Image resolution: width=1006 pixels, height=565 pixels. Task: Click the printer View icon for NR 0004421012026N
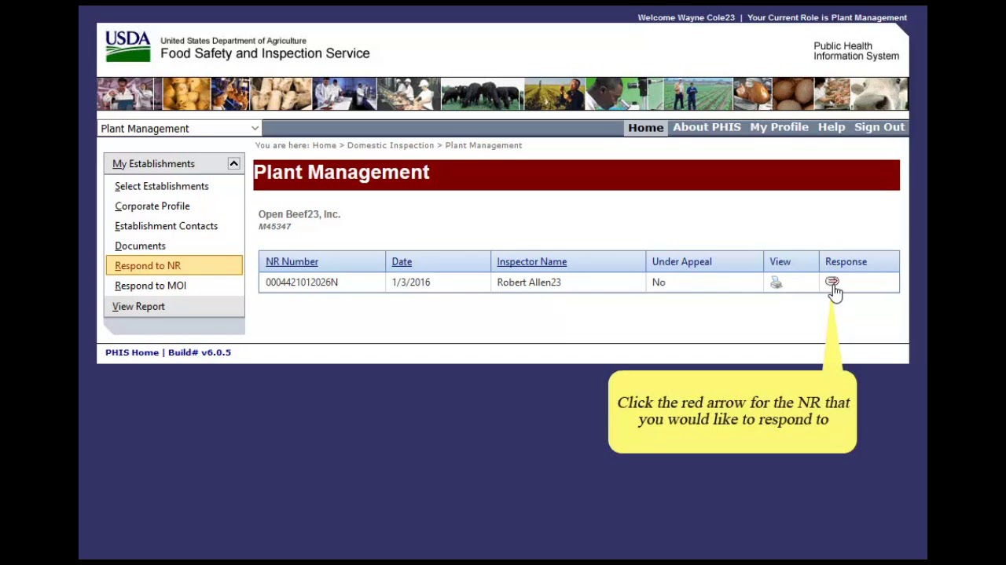776,282
